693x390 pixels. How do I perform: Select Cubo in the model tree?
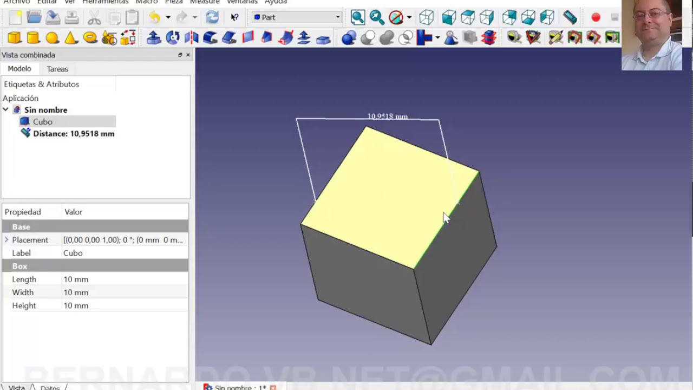point(42,122)
